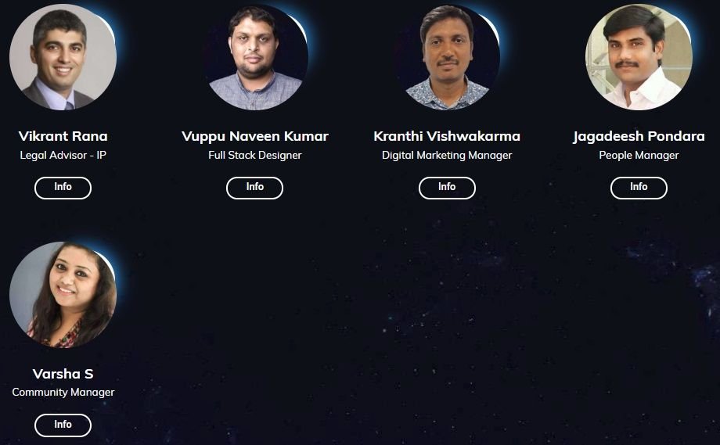
Task: Open Info for Varsha S
Action: tap(63, 425)
